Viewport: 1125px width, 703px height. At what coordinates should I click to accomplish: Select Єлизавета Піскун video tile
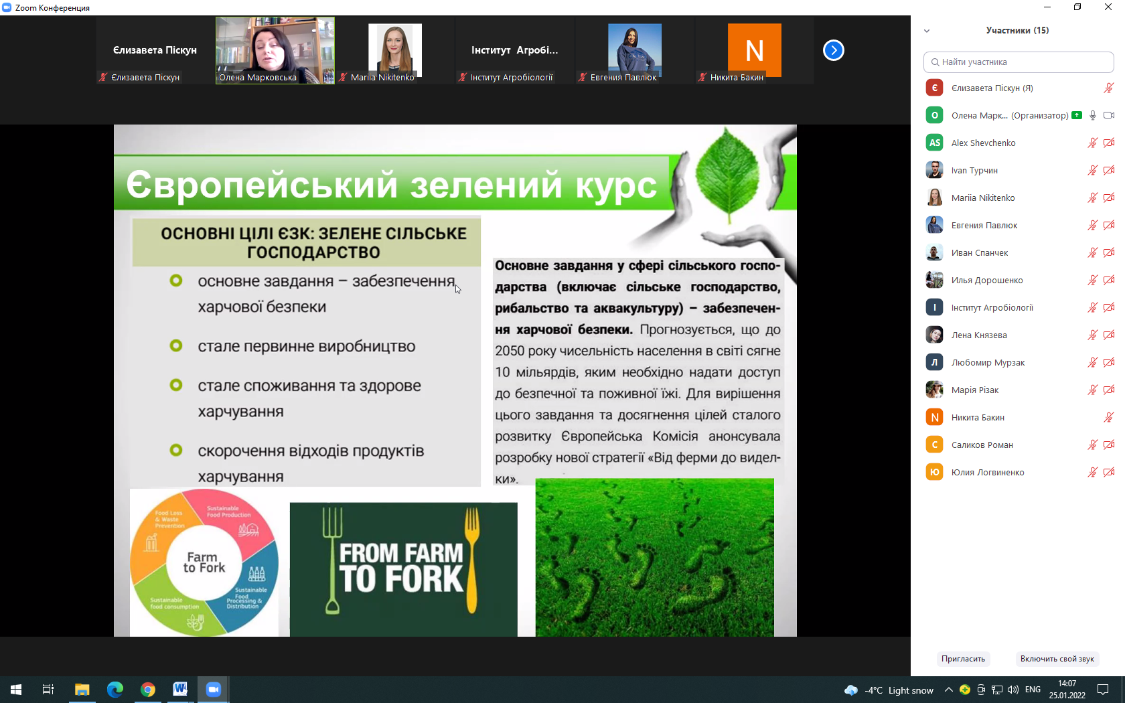pyautogui.click(x=155, y=50)
